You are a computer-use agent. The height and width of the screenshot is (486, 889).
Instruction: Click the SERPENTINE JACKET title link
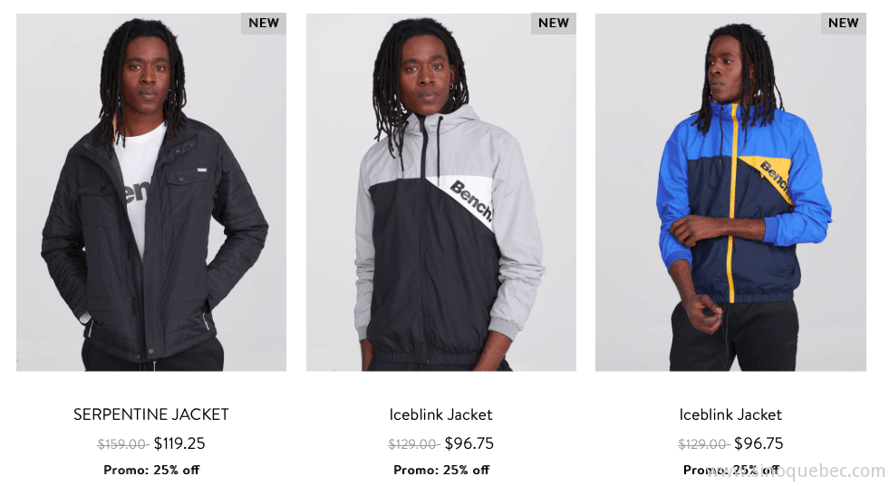[x=150, y=414]
